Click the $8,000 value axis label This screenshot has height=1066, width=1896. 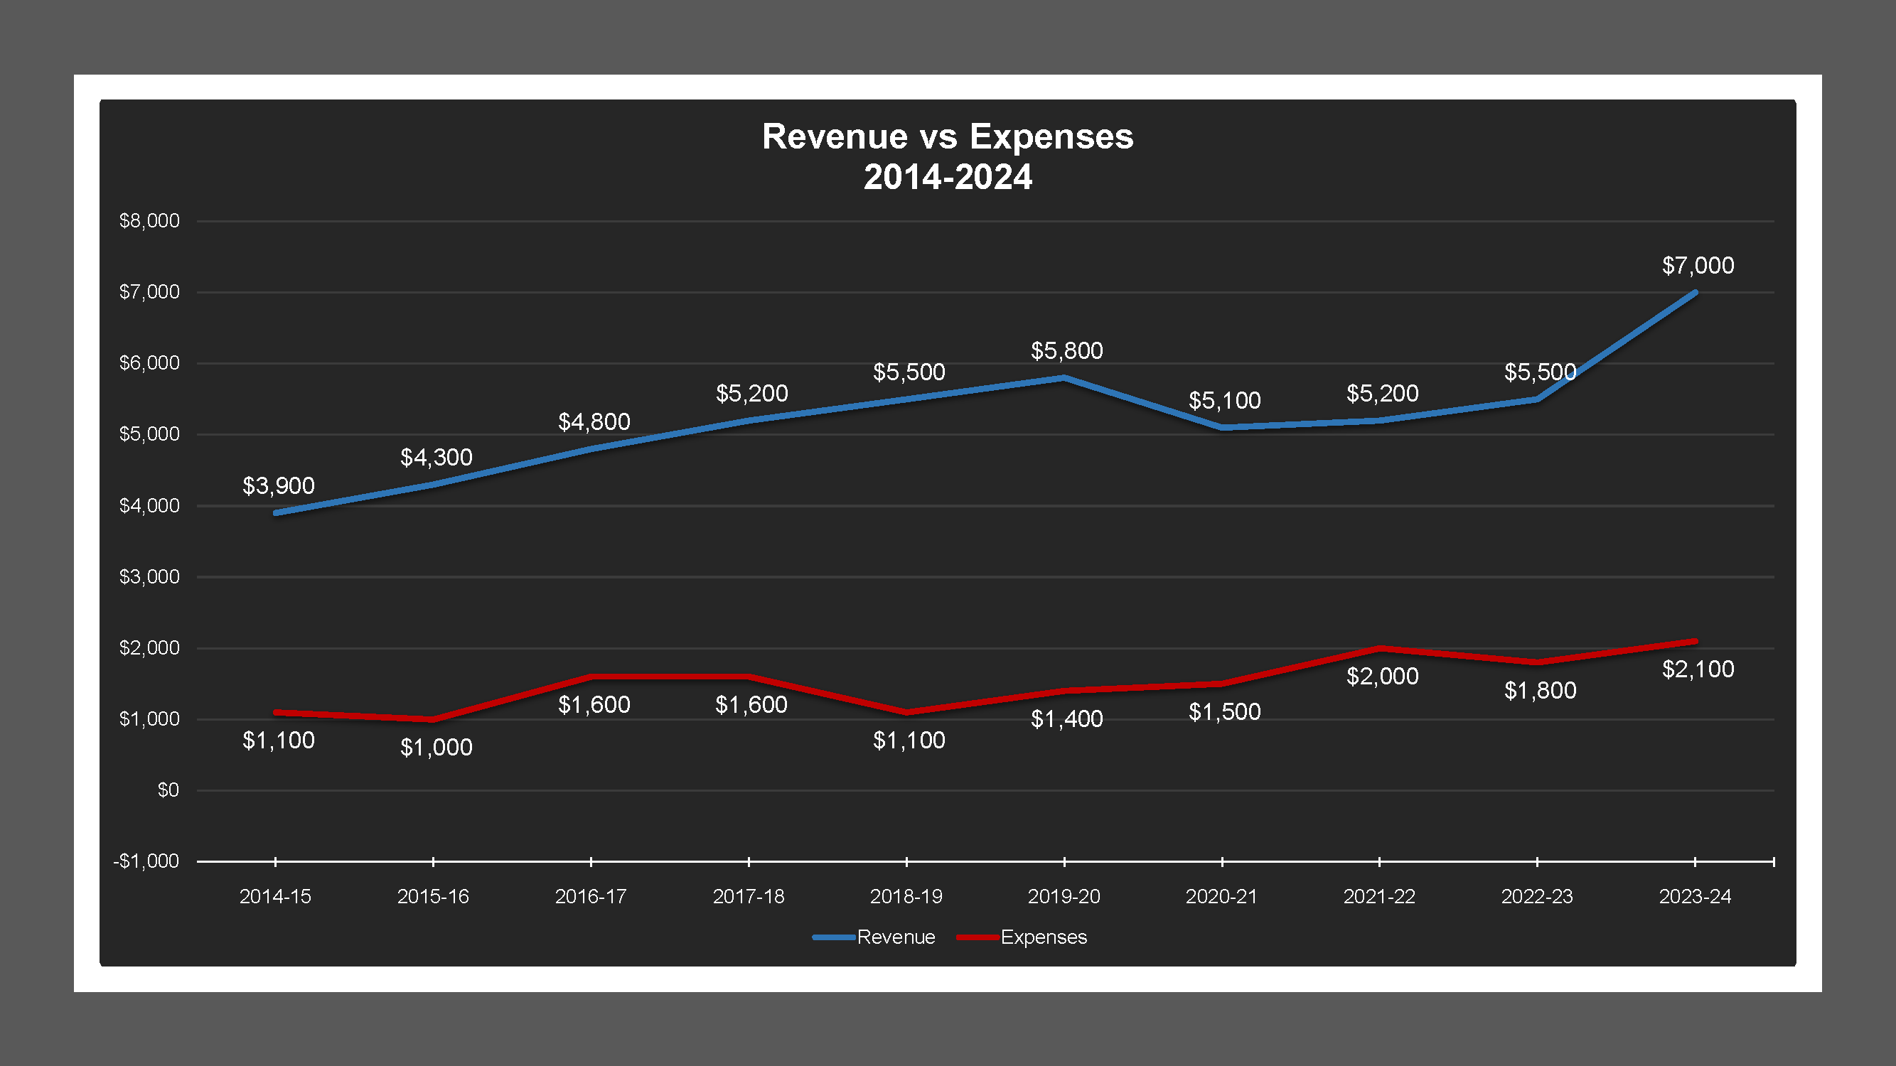tap(149, 221)
